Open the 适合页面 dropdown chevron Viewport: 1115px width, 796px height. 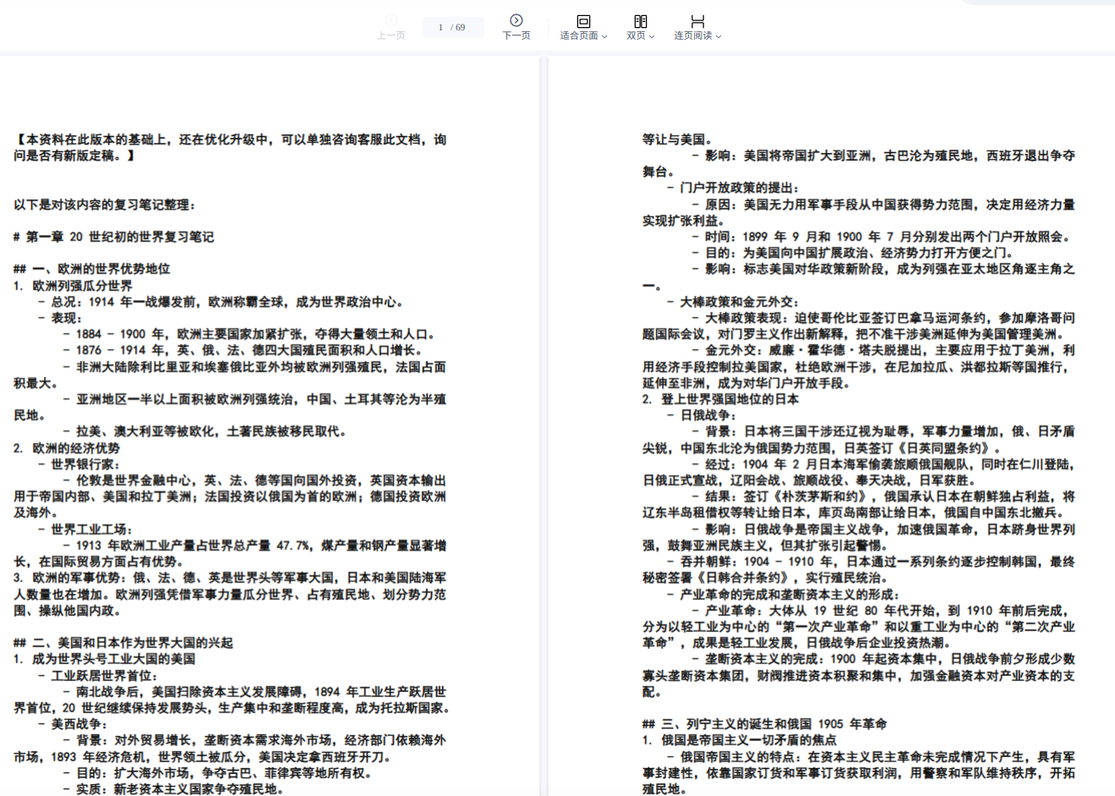(x=604, y=36)
